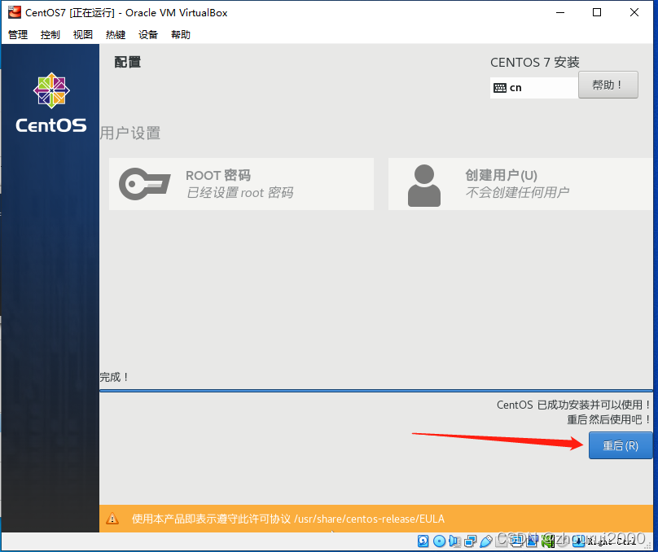Open the 控制 menu
Viewport: 658px width, 552px height.
pos(50,34)
